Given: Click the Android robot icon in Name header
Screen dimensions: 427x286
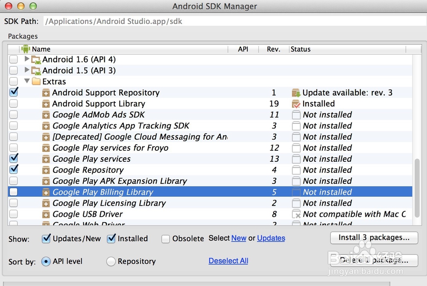Looking at the screenshot, I should (x=26, y=49).
